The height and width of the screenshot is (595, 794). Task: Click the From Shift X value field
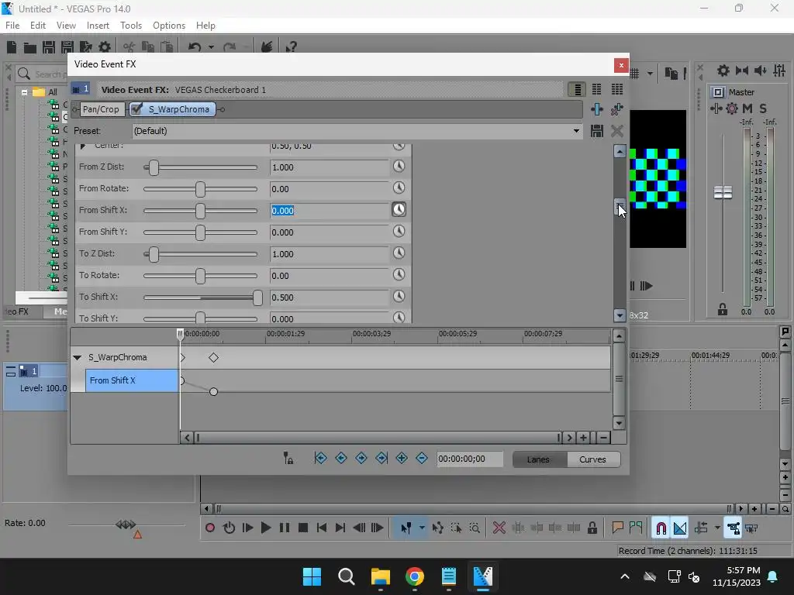(329, 211)
